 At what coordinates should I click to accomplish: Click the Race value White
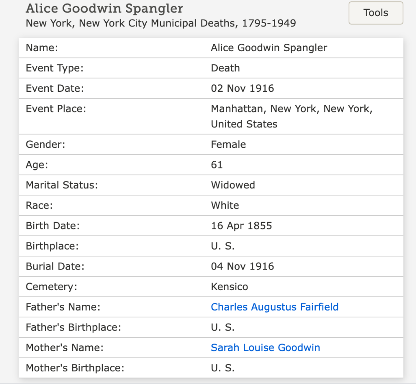[x=225, y=205]
